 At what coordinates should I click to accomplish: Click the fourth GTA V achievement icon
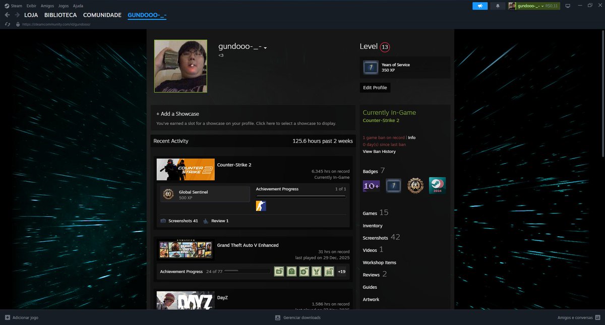[x=317, y=272]
